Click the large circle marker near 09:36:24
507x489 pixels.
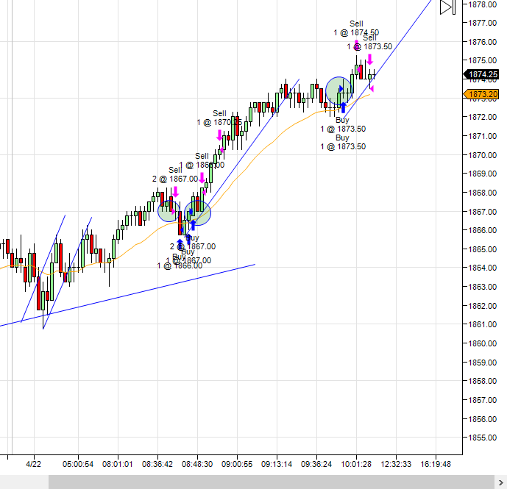(338, 91)
